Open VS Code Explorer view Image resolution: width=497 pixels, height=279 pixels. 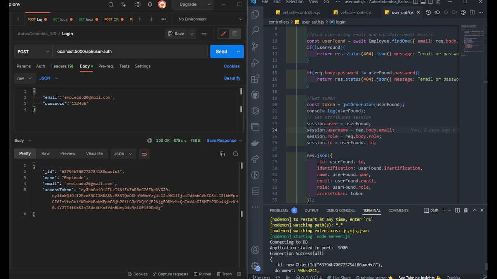click(x=255, y=14)
